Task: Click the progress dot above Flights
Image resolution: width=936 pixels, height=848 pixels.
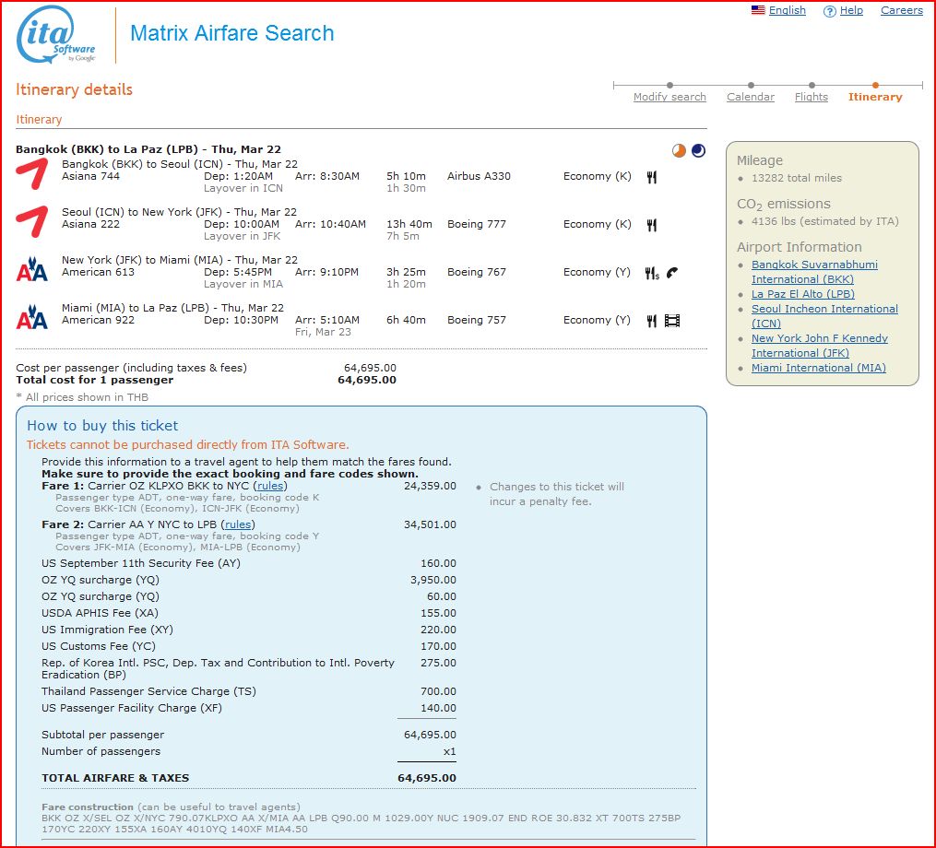Action: [812, 85]
